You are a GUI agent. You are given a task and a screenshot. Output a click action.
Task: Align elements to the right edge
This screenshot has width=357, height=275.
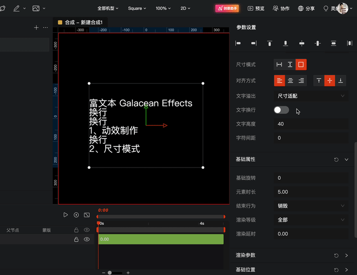254,43
